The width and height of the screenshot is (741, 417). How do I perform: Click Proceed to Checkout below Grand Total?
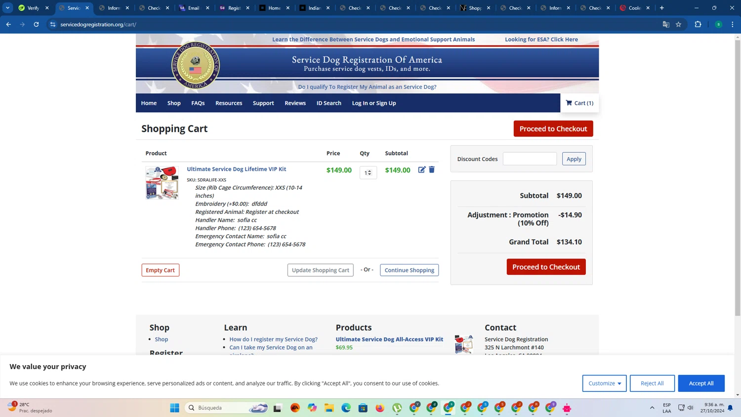(x=546, y=267)
